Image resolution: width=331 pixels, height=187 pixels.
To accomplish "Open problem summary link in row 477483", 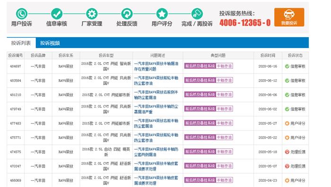I will pos(156,123).
